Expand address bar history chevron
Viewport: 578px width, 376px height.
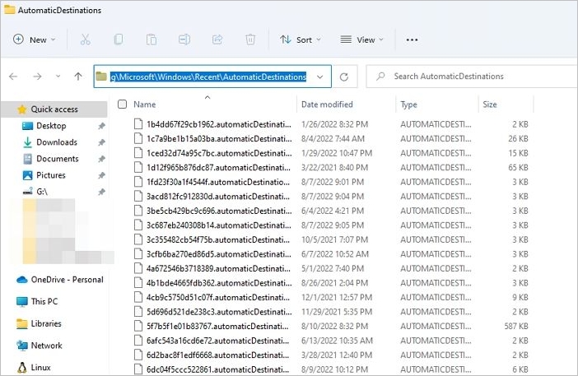click(x=319, y=77)
